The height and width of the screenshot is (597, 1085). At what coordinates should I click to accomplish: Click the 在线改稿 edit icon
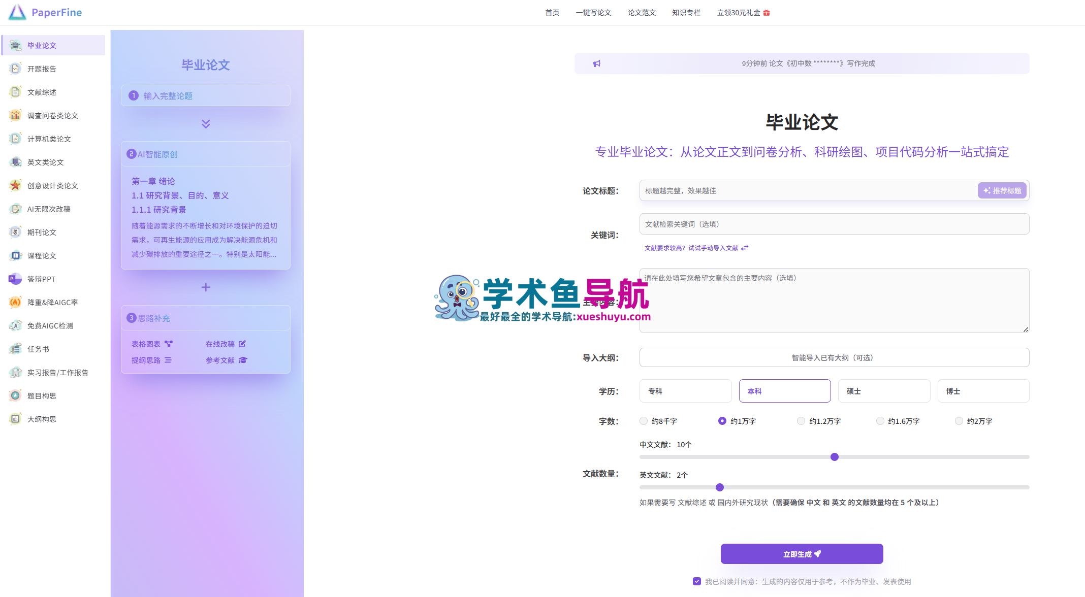click(x=242, y=344)
